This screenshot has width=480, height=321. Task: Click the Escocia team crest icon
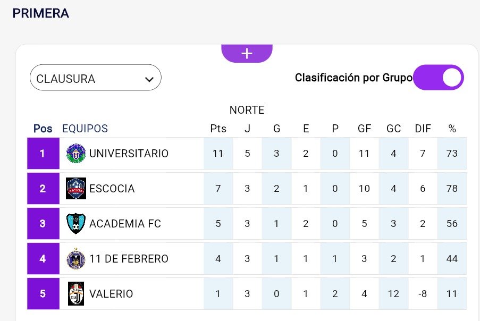click(75, 189)
